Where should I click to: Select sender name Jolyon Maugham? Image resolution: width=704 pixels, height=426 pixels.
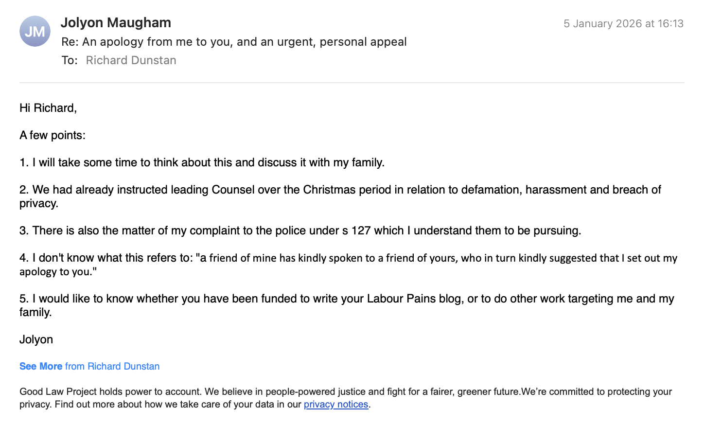[x=116, y=23]
